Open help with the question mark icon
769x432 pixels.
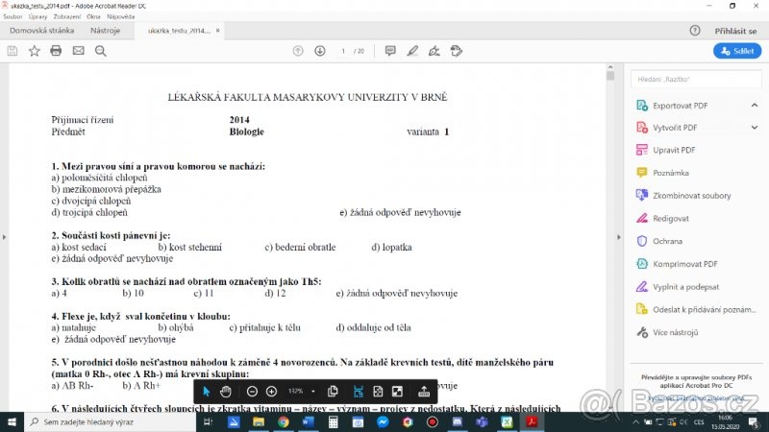pyautogui.click(x=695, y=31)
